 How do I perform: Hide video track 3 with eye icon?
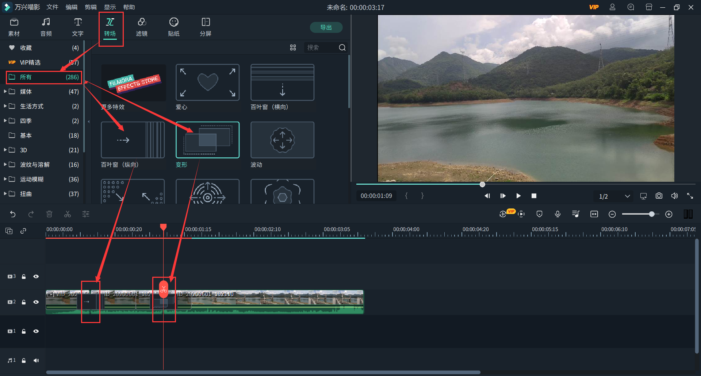click(36, 276)
